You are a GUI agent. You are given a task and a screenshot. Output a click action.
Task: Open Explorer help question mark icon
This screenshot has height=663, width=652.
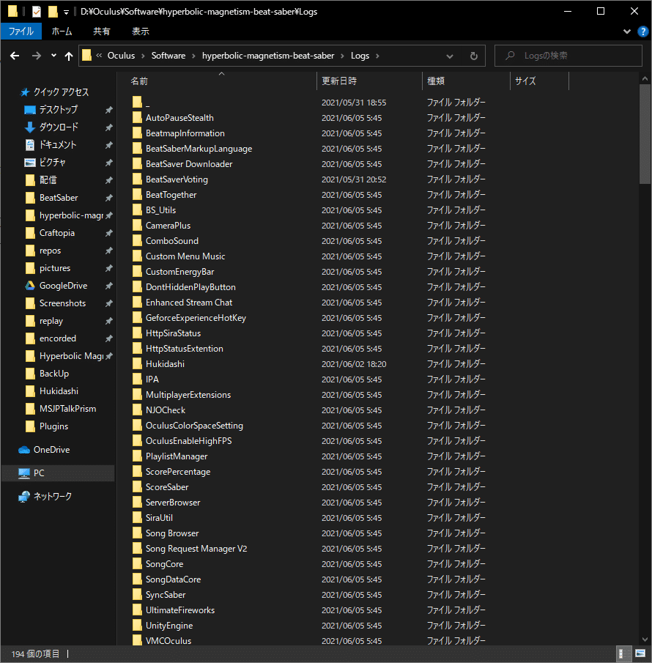pyautogui.click(x=642, y=32)
